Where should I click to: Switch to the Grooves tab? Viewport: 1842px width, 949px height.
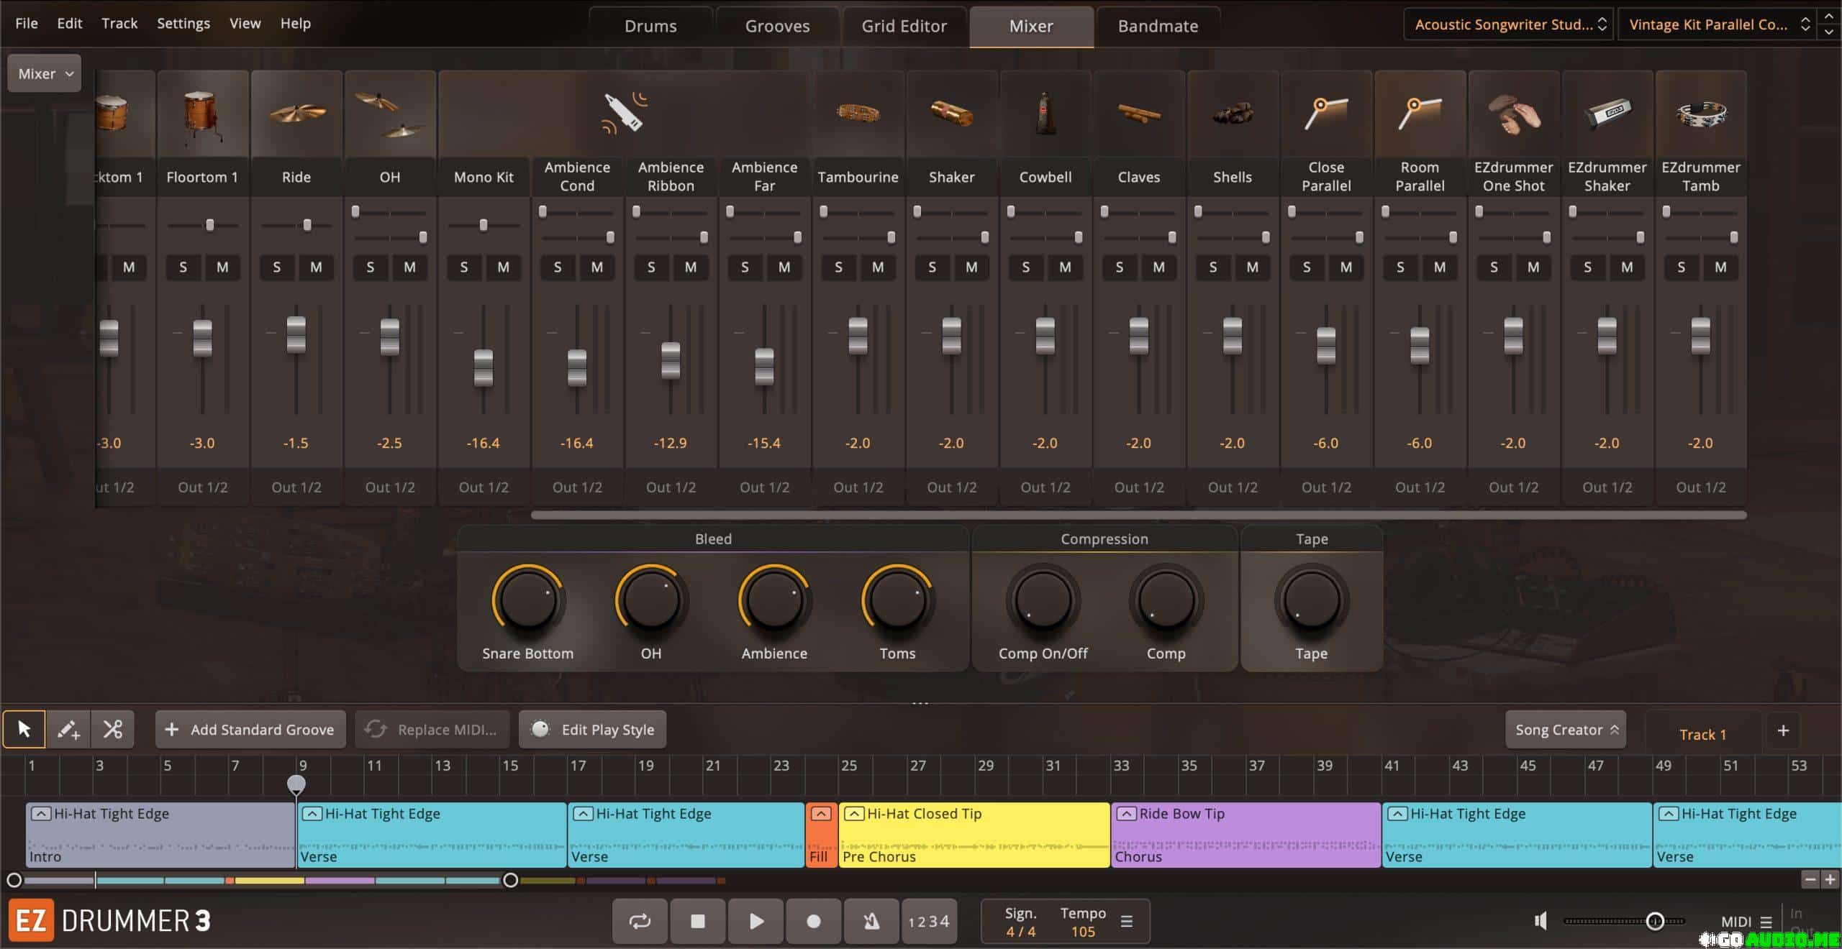(x=777, y=27)
